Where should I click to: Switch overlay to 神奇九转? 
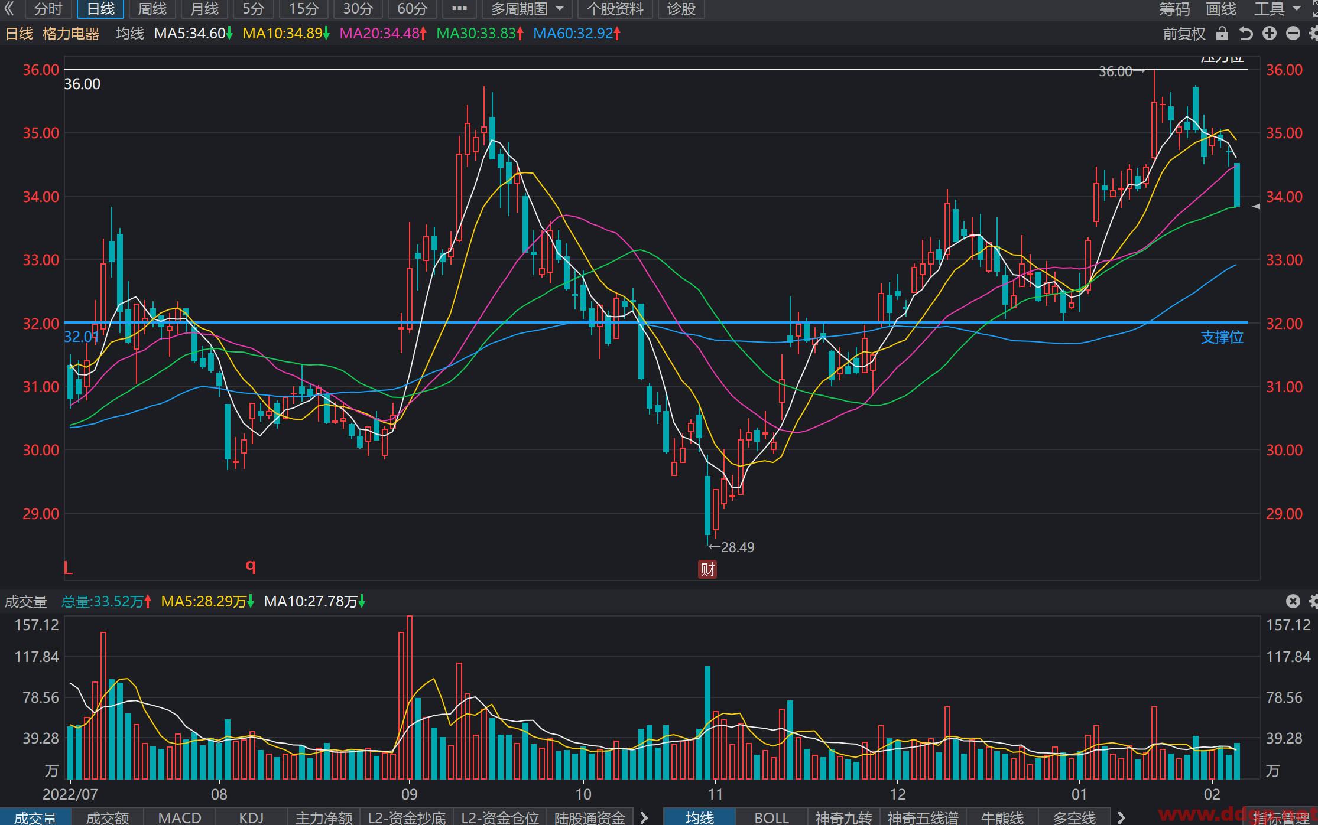[843, 817]
